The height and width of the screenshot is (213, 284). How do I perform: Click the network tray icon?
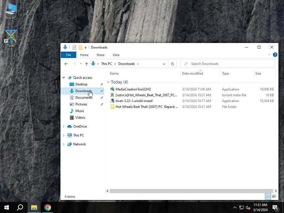coord(242,207)
